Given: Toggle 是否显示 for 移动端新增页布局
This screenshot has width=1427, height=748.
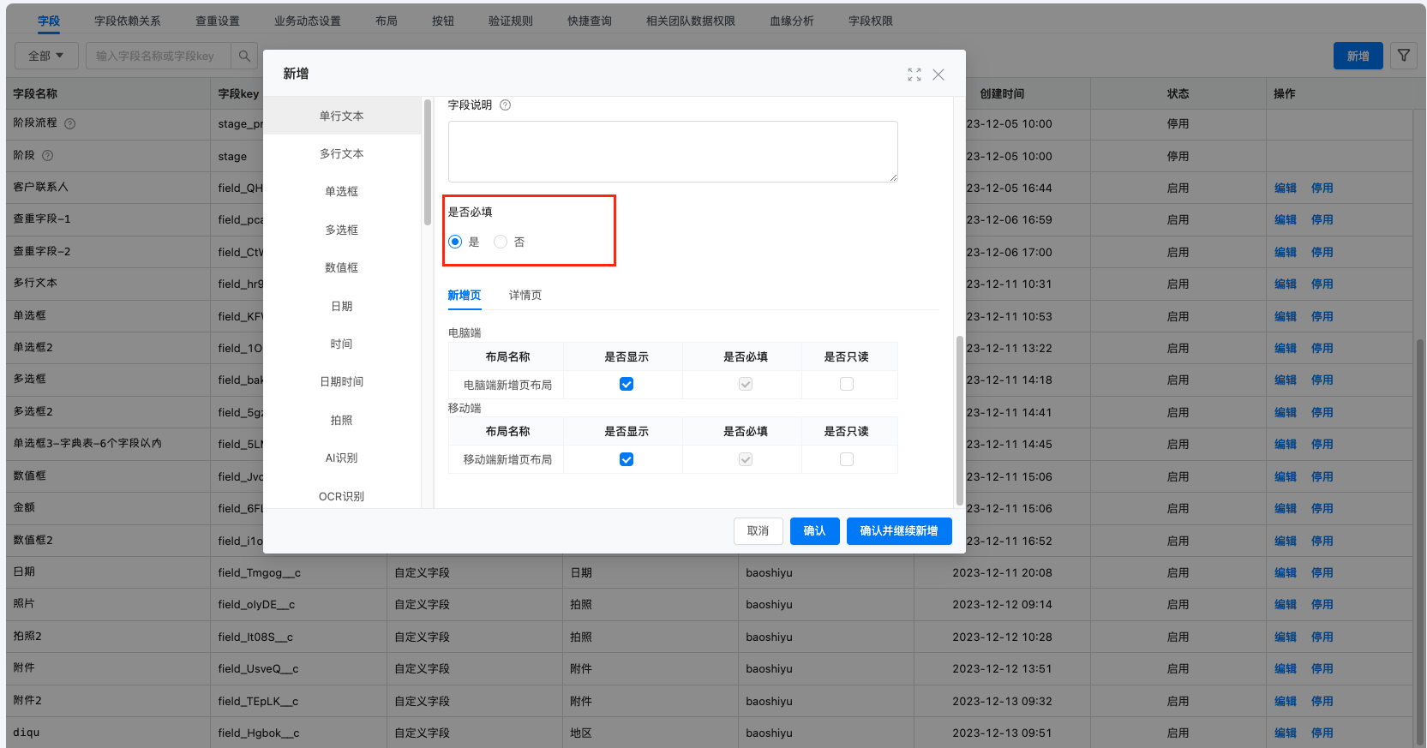Looking at the screenshot, I should click(x=627, y=459).
